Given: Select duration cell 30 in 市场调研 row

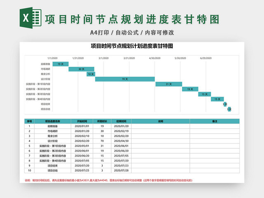Looking at the screenshot, I should click(x=102, y=131).
